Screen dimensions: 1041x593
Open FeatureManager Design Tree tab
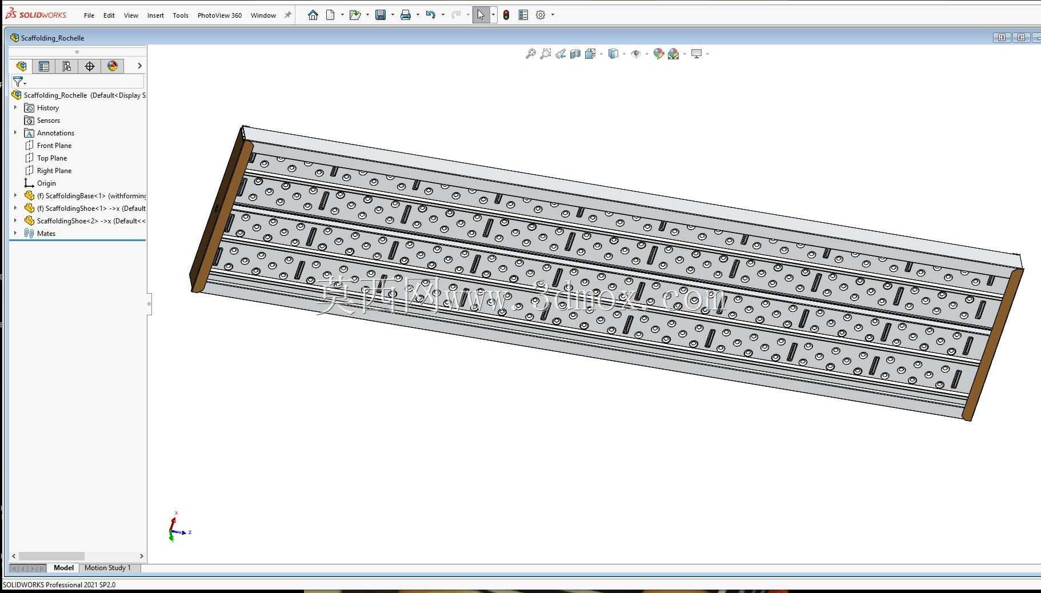(x=21, y=66)
